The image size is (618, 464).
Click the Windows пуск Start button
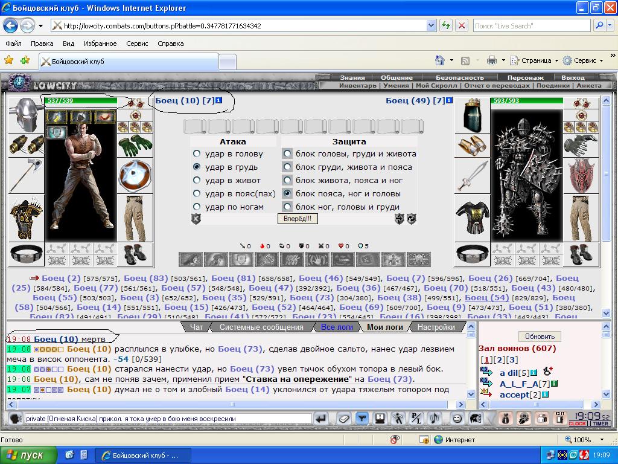click(28, 455)
